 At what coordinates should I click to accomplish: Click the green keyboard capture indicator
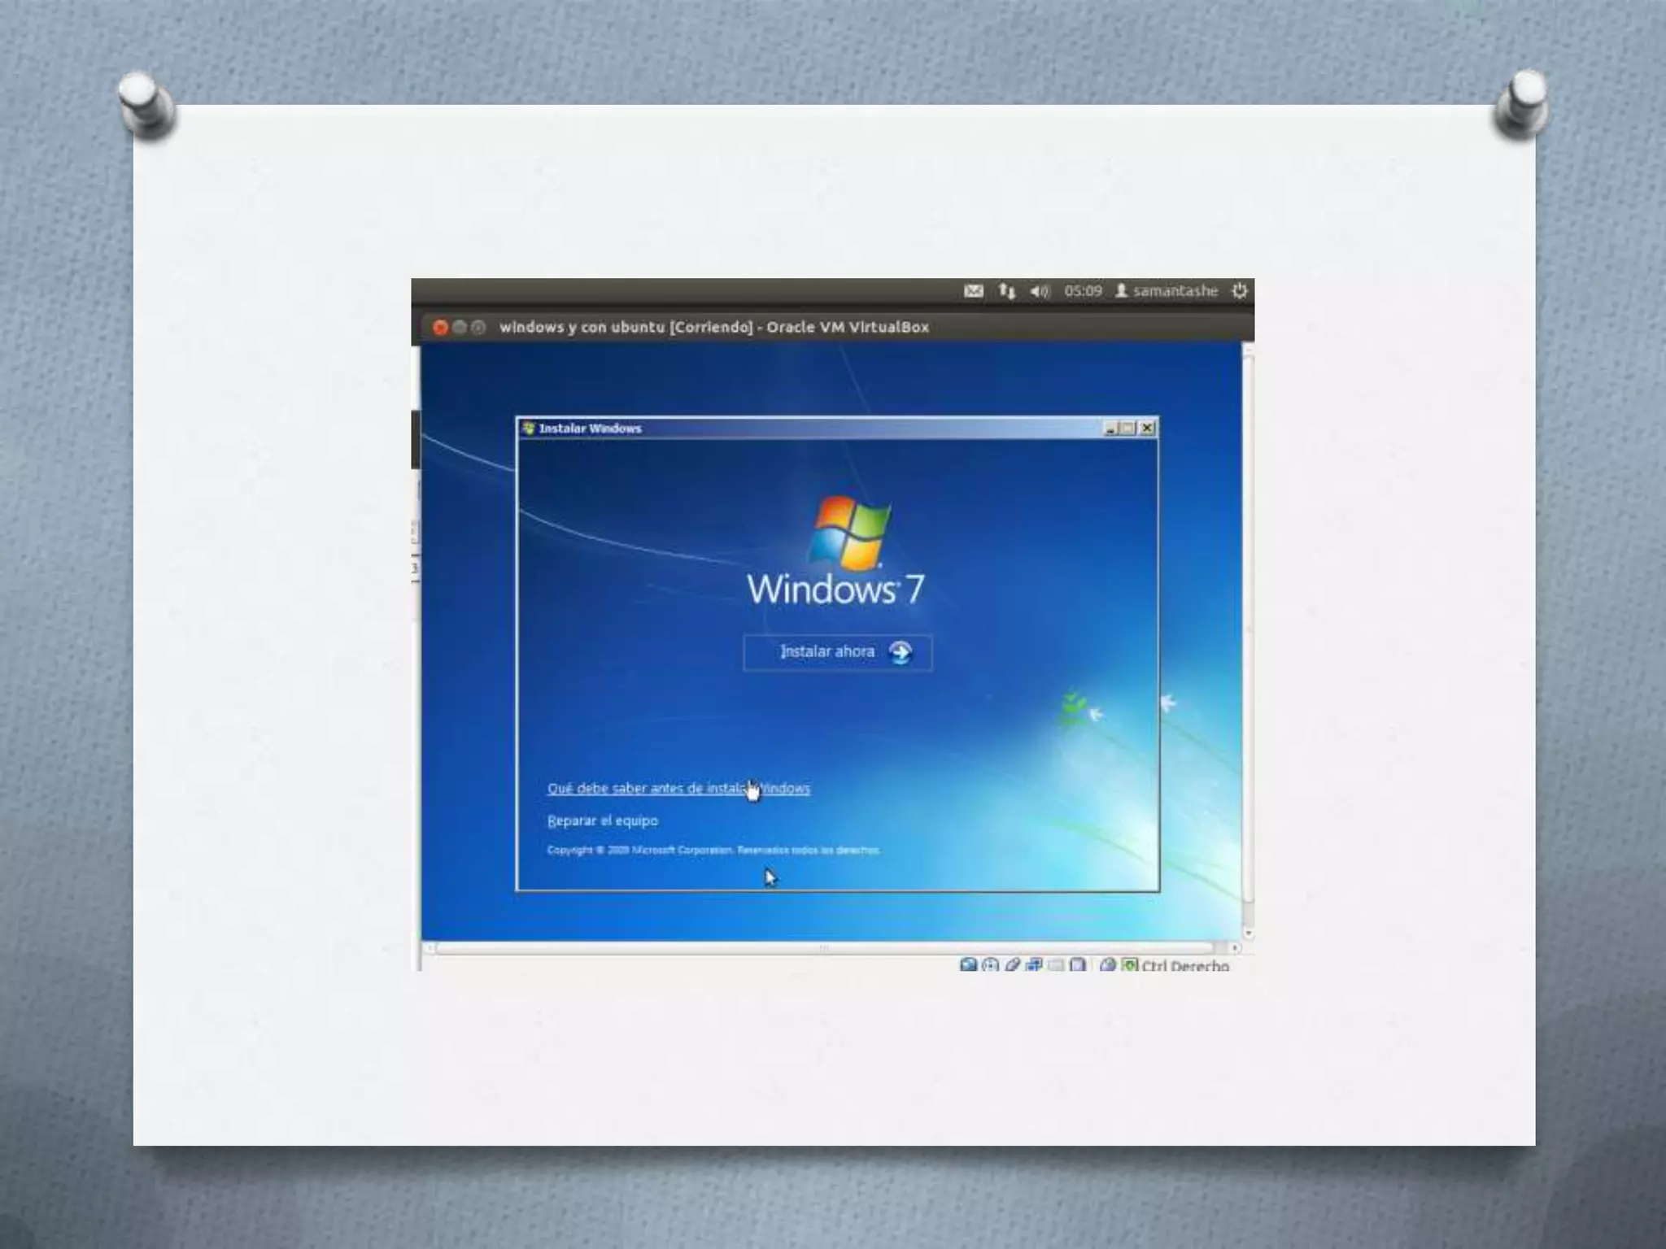[x=1130, y=964]
